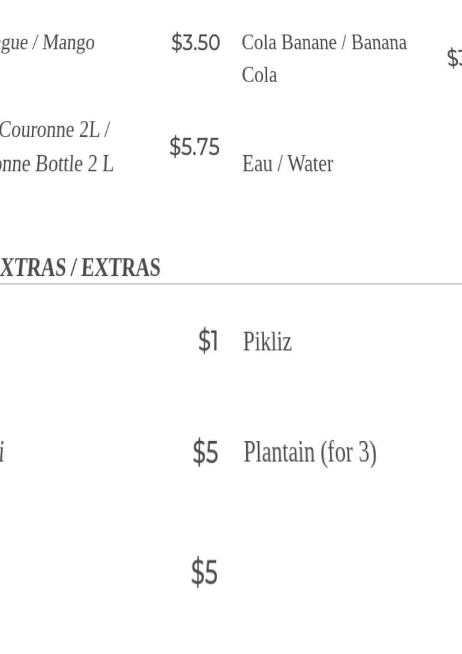This screenshot has width=462, height=654.
Task: Click the bottom-most $5 price
Action: click(204, 572)
